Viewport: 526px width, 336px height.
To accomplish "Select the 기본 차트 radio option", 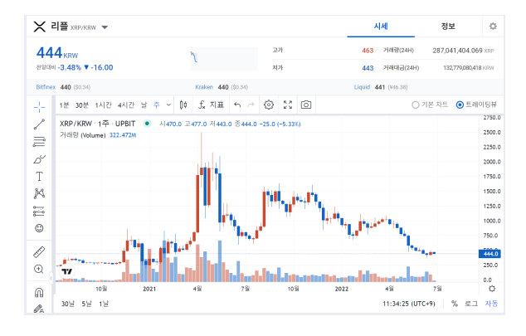I will [x=430, y=105].
